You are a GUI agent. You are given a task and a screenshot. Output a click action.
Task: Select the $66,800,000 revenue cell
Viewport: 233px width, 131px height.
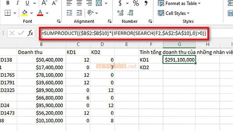pos(42,98)
